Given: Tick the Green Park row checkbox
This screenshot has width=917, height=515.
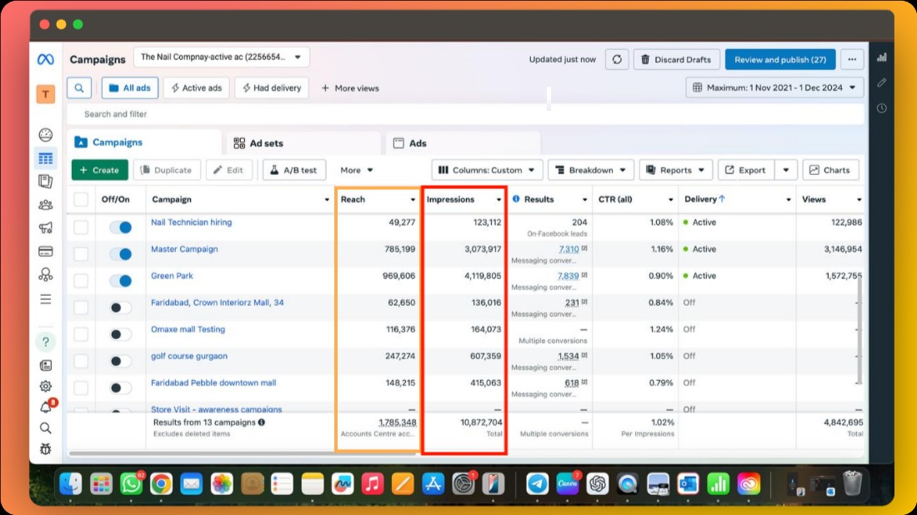Looking at the screenshot, I should 81,281.
